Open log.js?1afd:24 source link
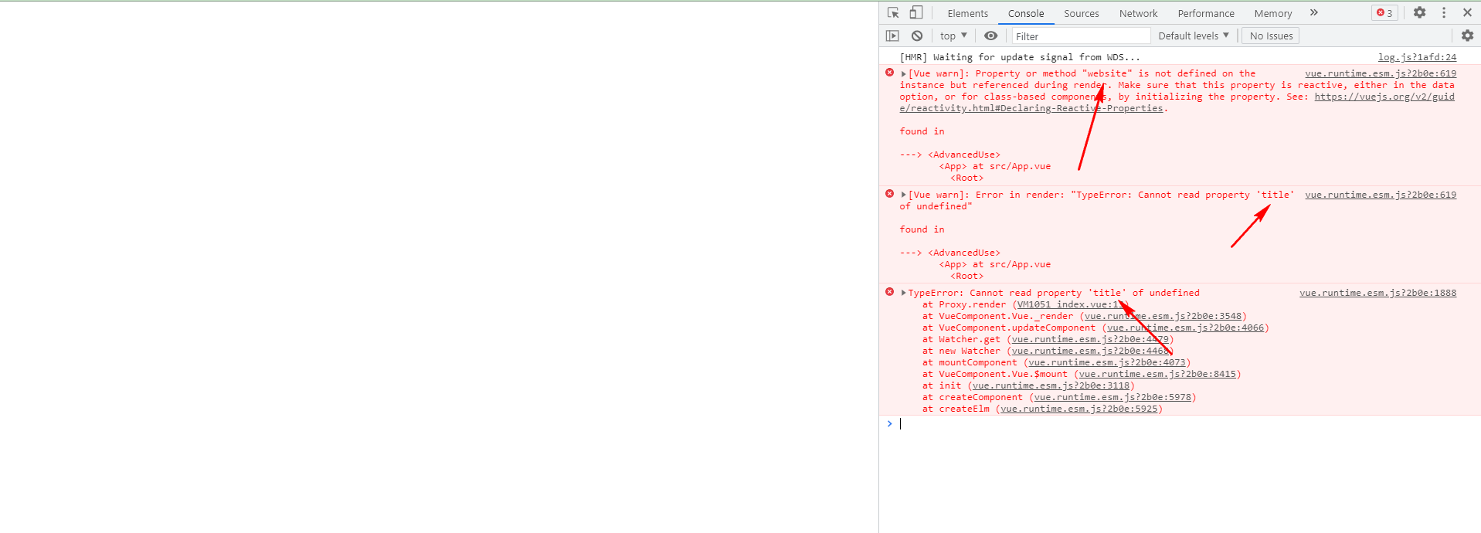The height and width of the screenshot is (533, 1481). click(1417, 57)
